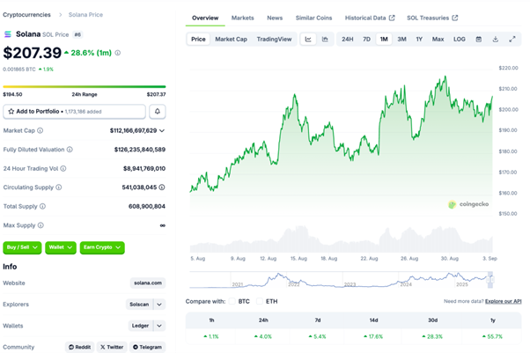Open Reddit community link
The width and height of the screenshot is (530, 353).
coord(80,347)
